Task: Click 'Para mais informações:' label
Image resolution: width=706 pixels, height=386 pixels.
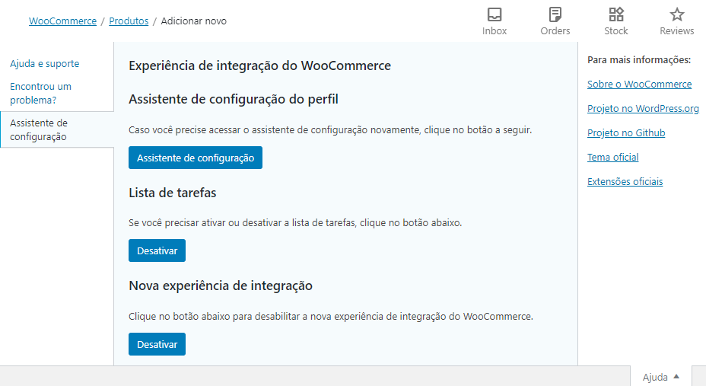Action: [639, 60]
